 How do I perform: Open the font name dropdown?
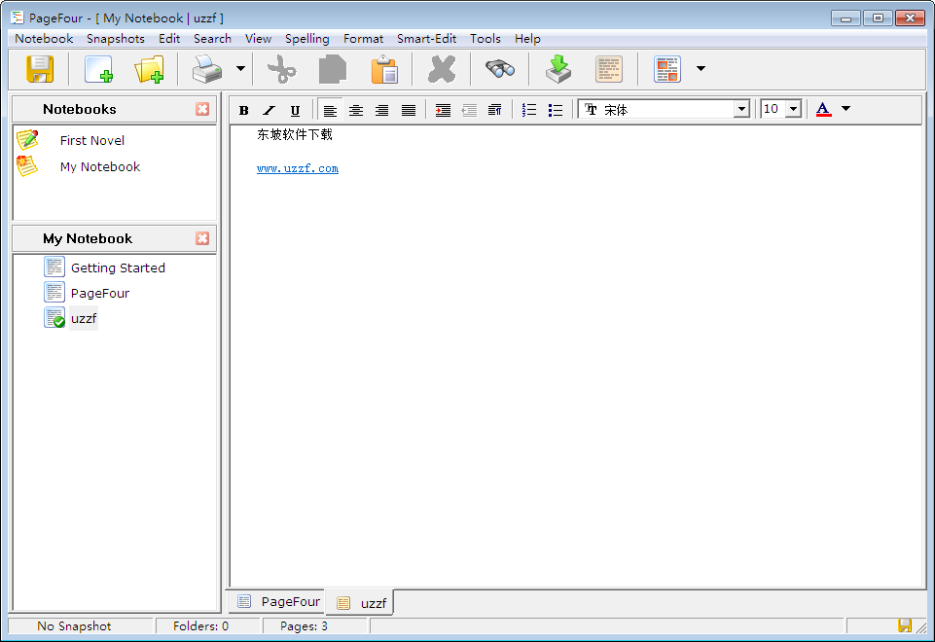pyautogui.click(x=741, y=109)
